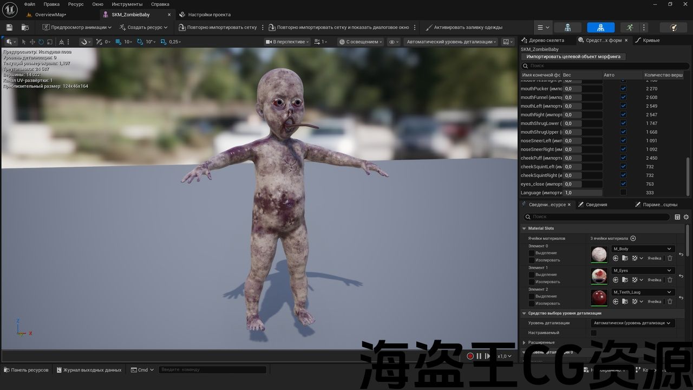Viewport: 693px width, 390px height.
Task: Switch to the Animation running-man mode icon
Action: tap(630, 27)
